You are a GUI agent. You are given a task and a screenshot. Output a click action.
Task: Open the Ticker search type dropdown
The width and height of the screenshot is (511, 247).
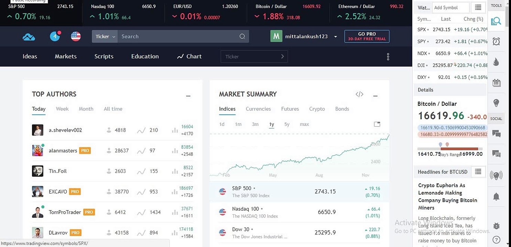[105, 36]
